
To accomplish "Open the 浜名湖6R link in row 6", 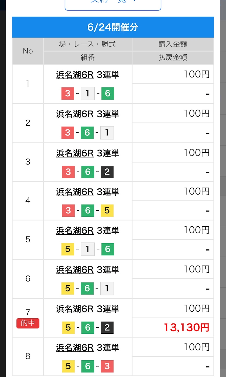I will 75,269.
